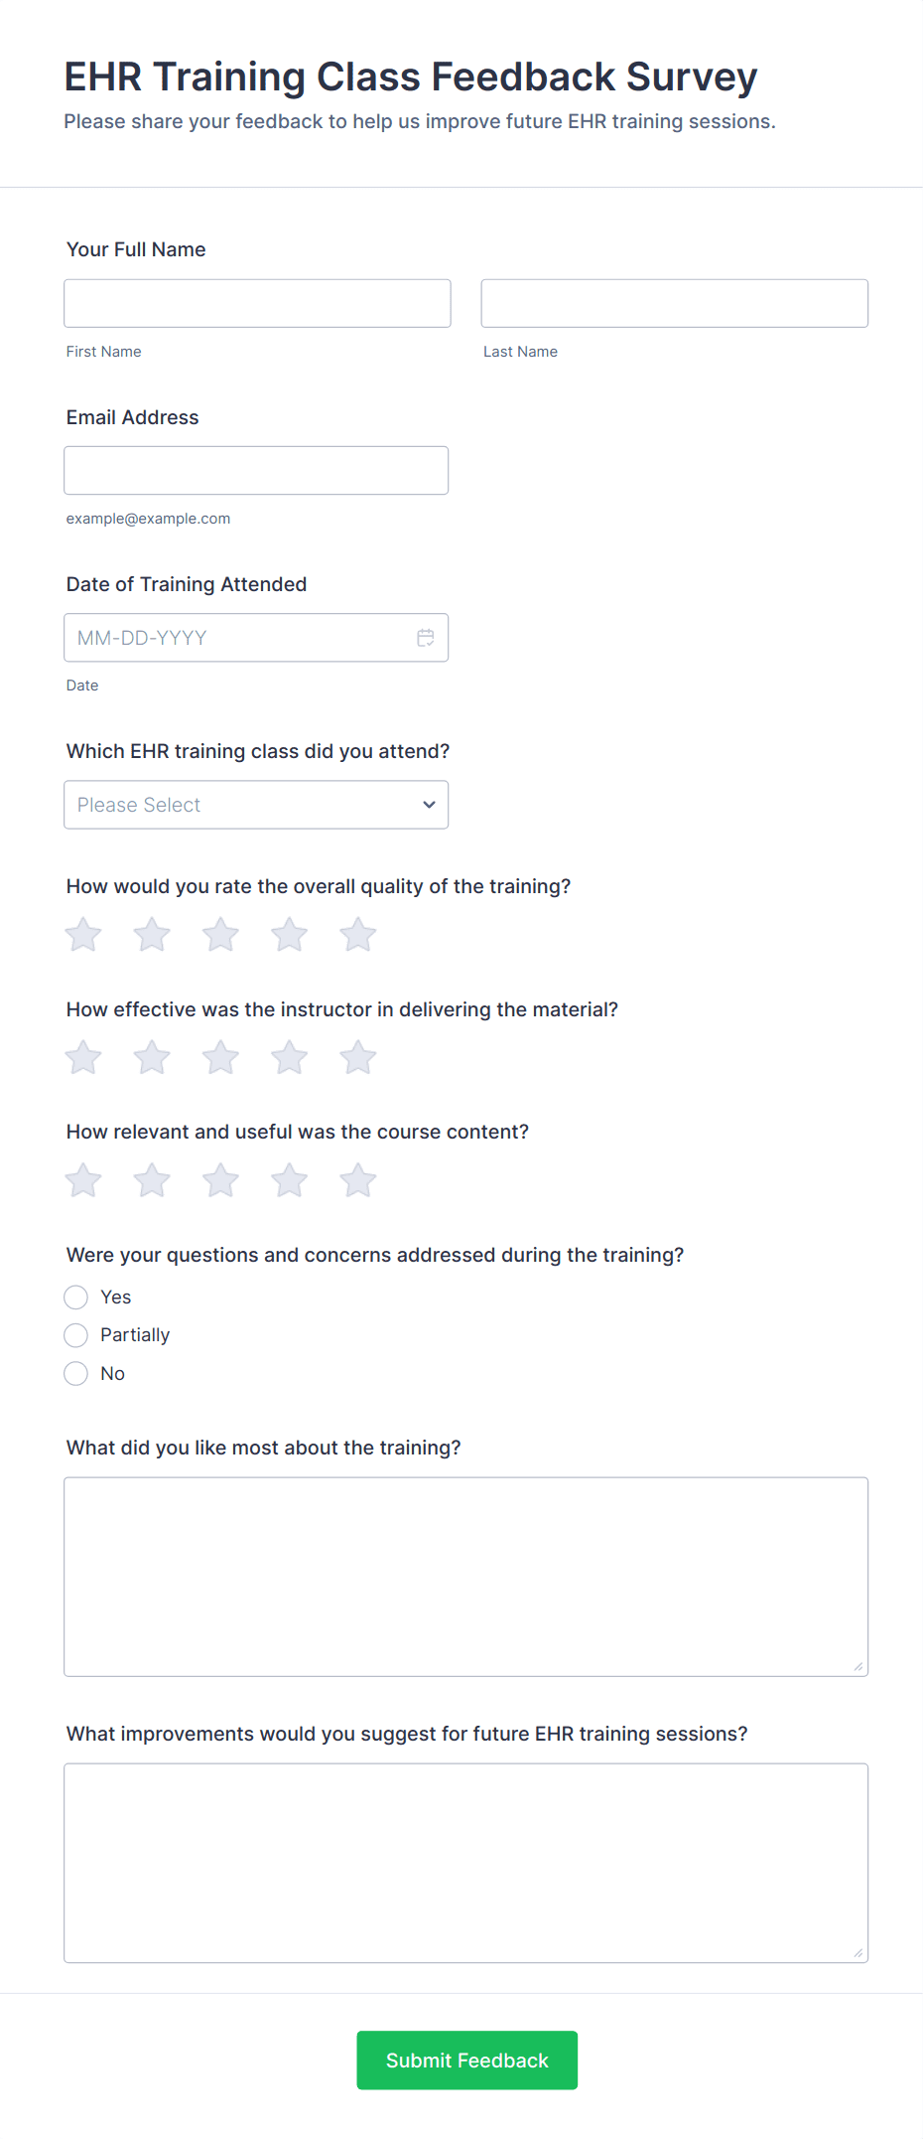Click the Submit Feedback button
923x2139 pixels.
[x=466, y=2061]
